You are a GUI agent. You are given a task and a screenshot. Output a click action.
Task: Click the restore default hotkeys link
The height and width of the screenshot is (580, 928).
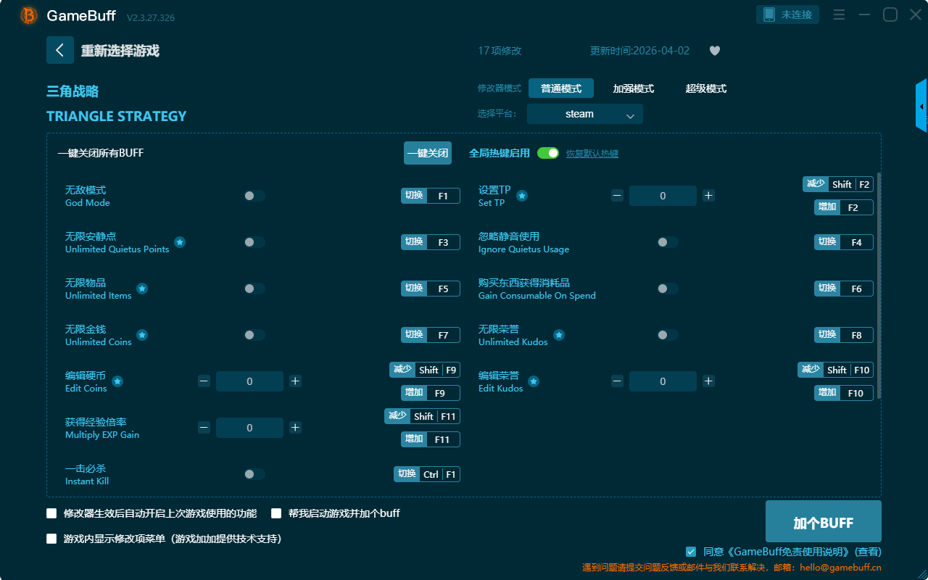click(x=592, y=154)
